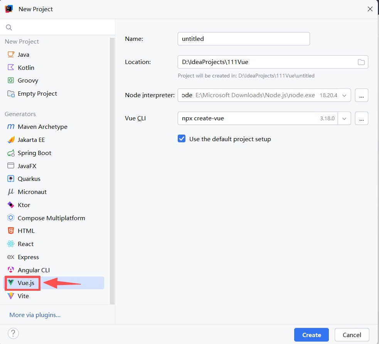Image resolution: width=379 pixels, height=344 pixels.
Task: Open the More via plugins link
Action: [35, 315]
